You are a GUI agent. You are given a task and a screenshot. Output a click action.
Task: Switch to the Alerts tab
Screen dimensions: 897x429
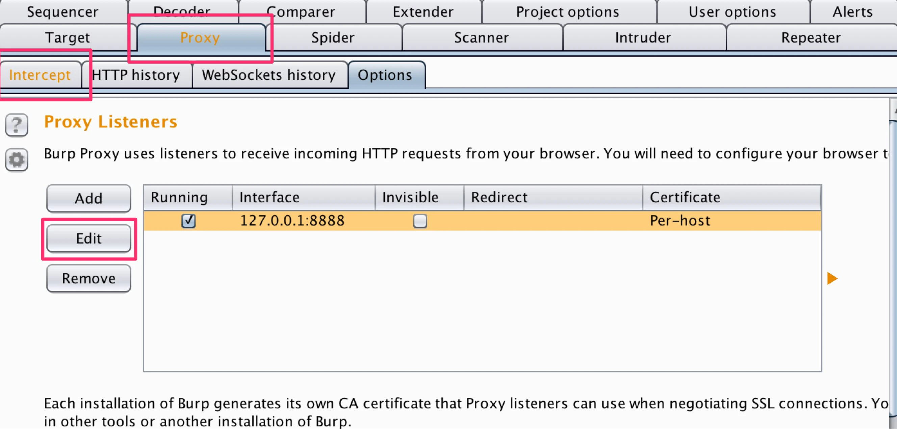pos(852,11)
